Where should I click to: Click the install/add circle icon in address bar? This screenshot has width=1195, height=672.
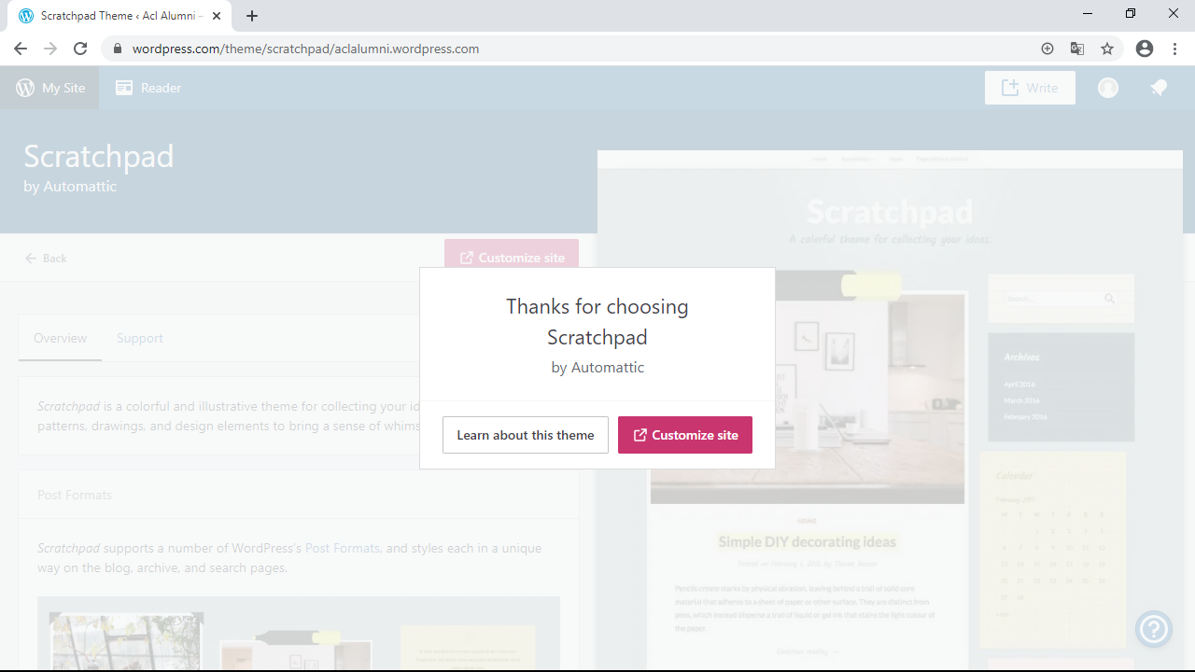[1047, 49]
